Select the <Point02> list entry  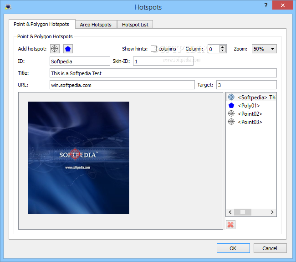[251, 113]
